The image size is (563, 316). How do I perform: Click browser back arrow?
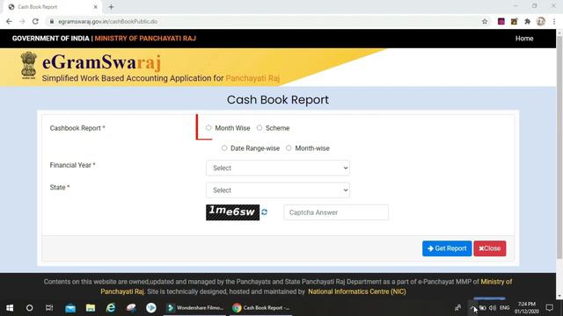(x=9, y=21)
